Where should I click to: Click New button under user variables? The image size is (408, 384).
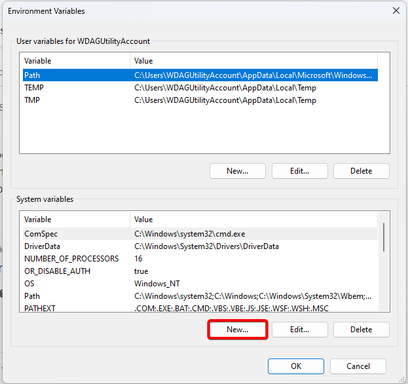[238, 171]
